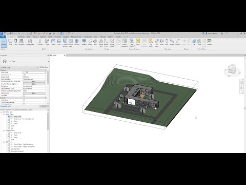246x185 pixels.
Task: Collapse the Views (all) tree node
Action: [x=2, y=112]
